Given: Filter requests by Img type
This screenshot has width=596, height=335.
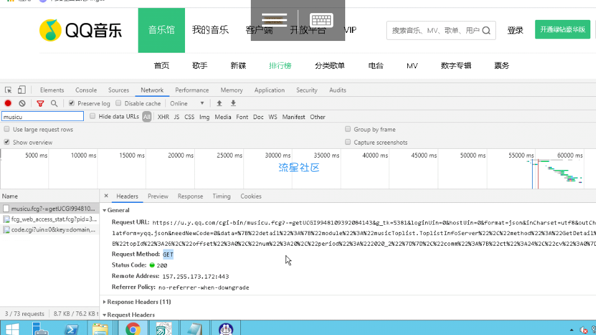Looking at the screenshot, I should 204,117.
